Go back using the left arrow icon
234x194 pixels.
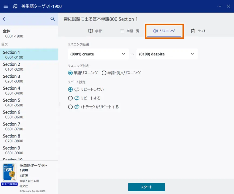coord(5,19)
